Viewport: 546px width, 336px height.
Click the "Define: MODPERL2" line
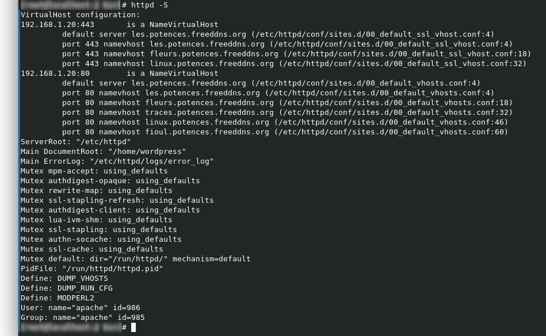tap(57, 298)
